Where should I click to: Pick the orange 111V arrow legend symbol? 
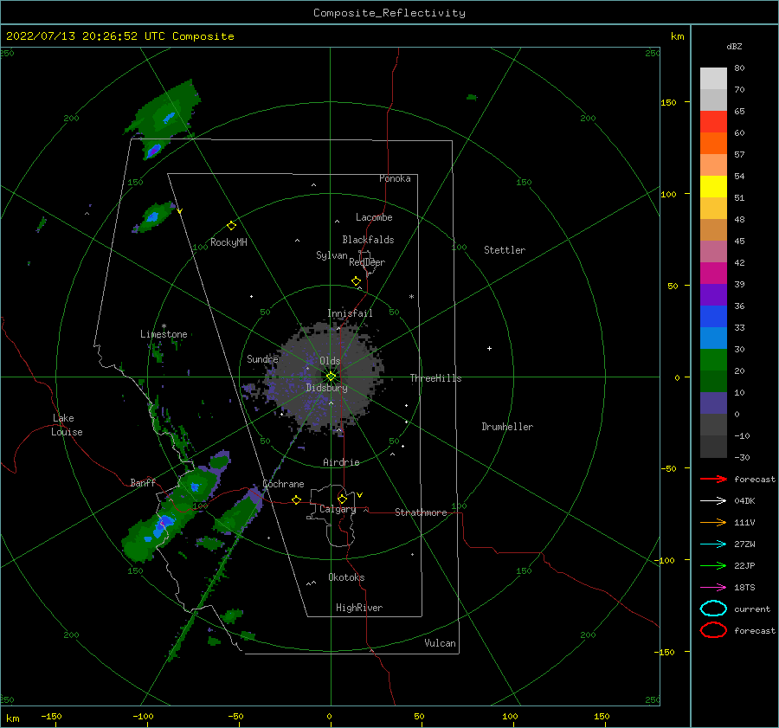click(x=713, y=522)
